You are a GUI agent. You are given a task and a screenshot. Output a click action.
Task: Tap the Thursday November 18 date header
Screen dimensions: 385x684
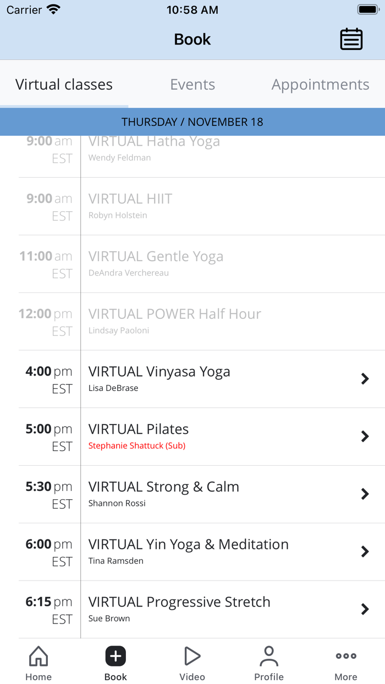193,122
